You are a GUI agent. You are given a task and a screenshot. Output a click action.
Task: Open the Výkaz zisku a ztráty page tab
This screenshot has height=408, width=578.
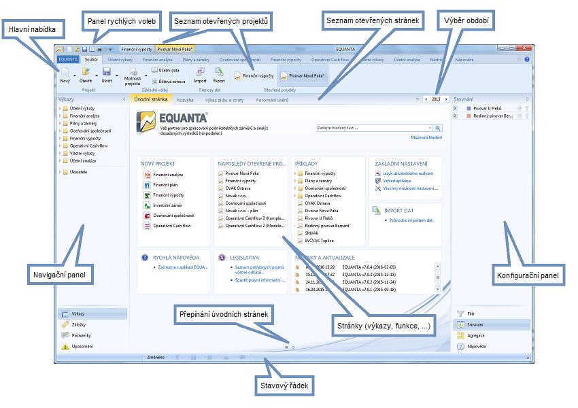224,100
